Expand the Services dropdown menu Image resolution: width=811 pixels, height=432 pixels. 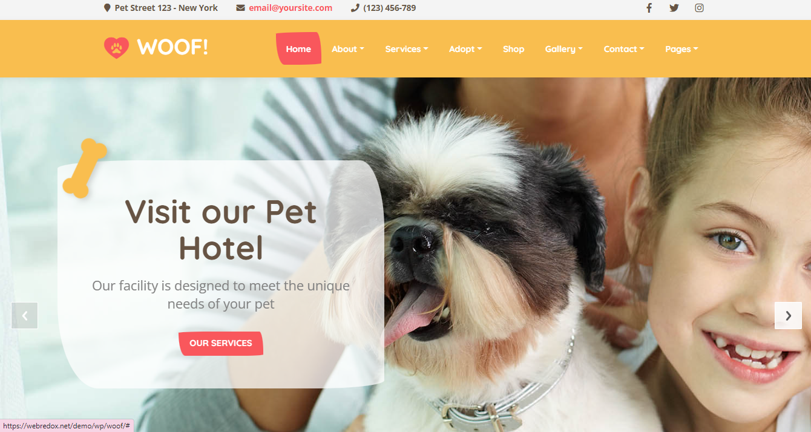(407, 49)
